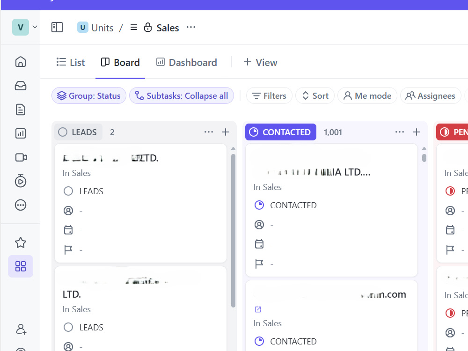
Task: Collapse the LEADS status column header
Action: [78, 132]
